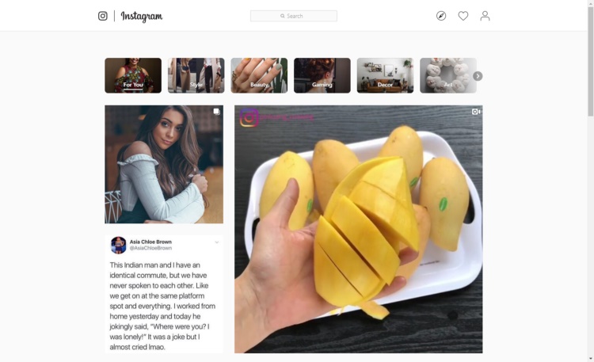The height and width of the screenshot is (362, 594).
Task: Click the scrollbar down arrow
Action: point(591,358)
